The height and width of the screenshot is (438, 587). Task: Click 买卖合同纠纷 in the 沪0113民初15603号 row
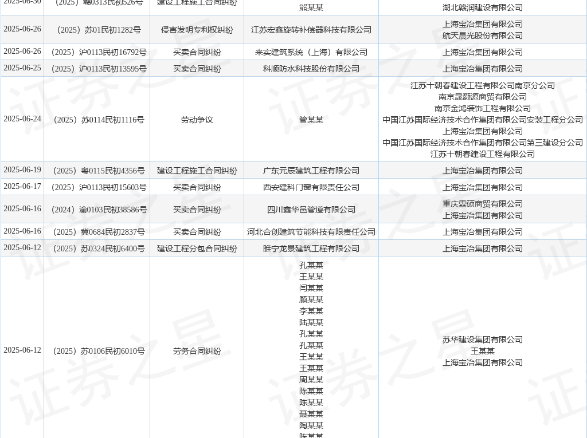tap(197, 187)
